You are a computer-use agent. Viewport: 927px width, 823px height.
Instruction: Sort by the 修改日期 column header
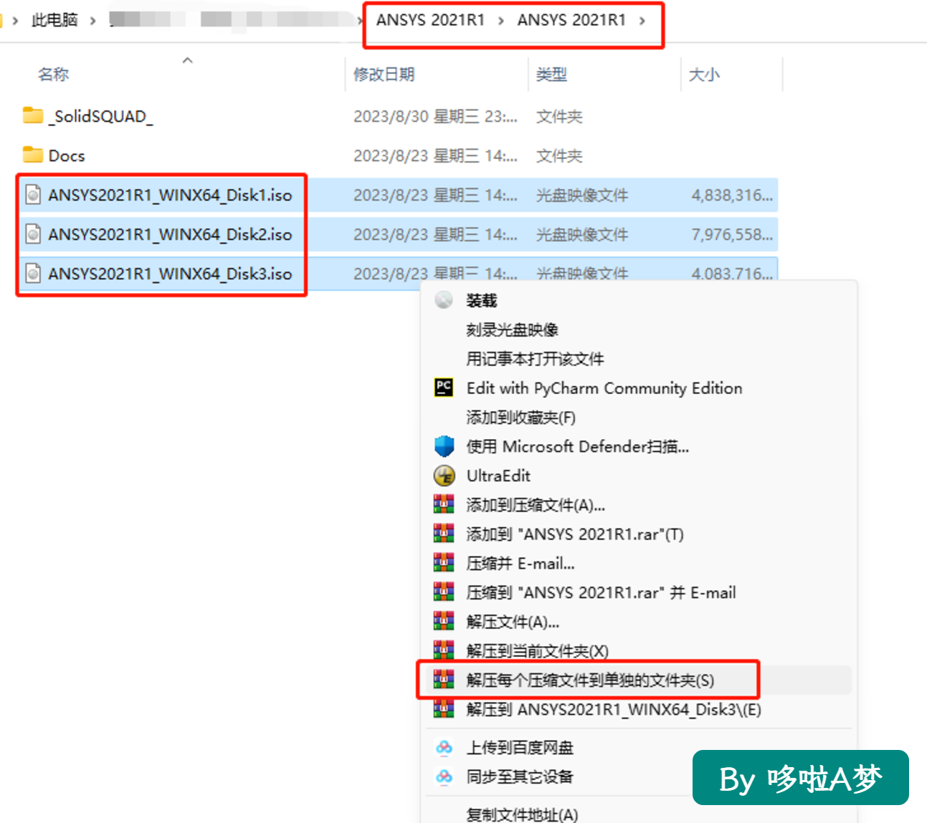point(384,74)
